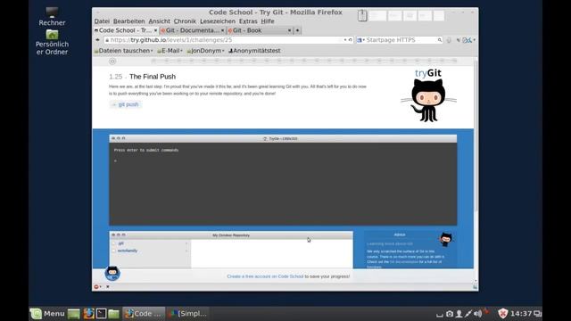
Task: Click the tryGit Octocat logo
Action: (x=428, y=95)
